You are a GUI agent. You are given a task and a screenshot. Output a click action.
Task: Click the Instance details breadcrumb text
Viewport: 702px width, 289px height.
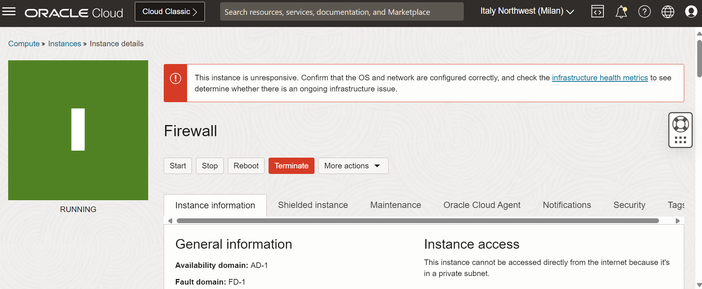click(x=117, y=44)
